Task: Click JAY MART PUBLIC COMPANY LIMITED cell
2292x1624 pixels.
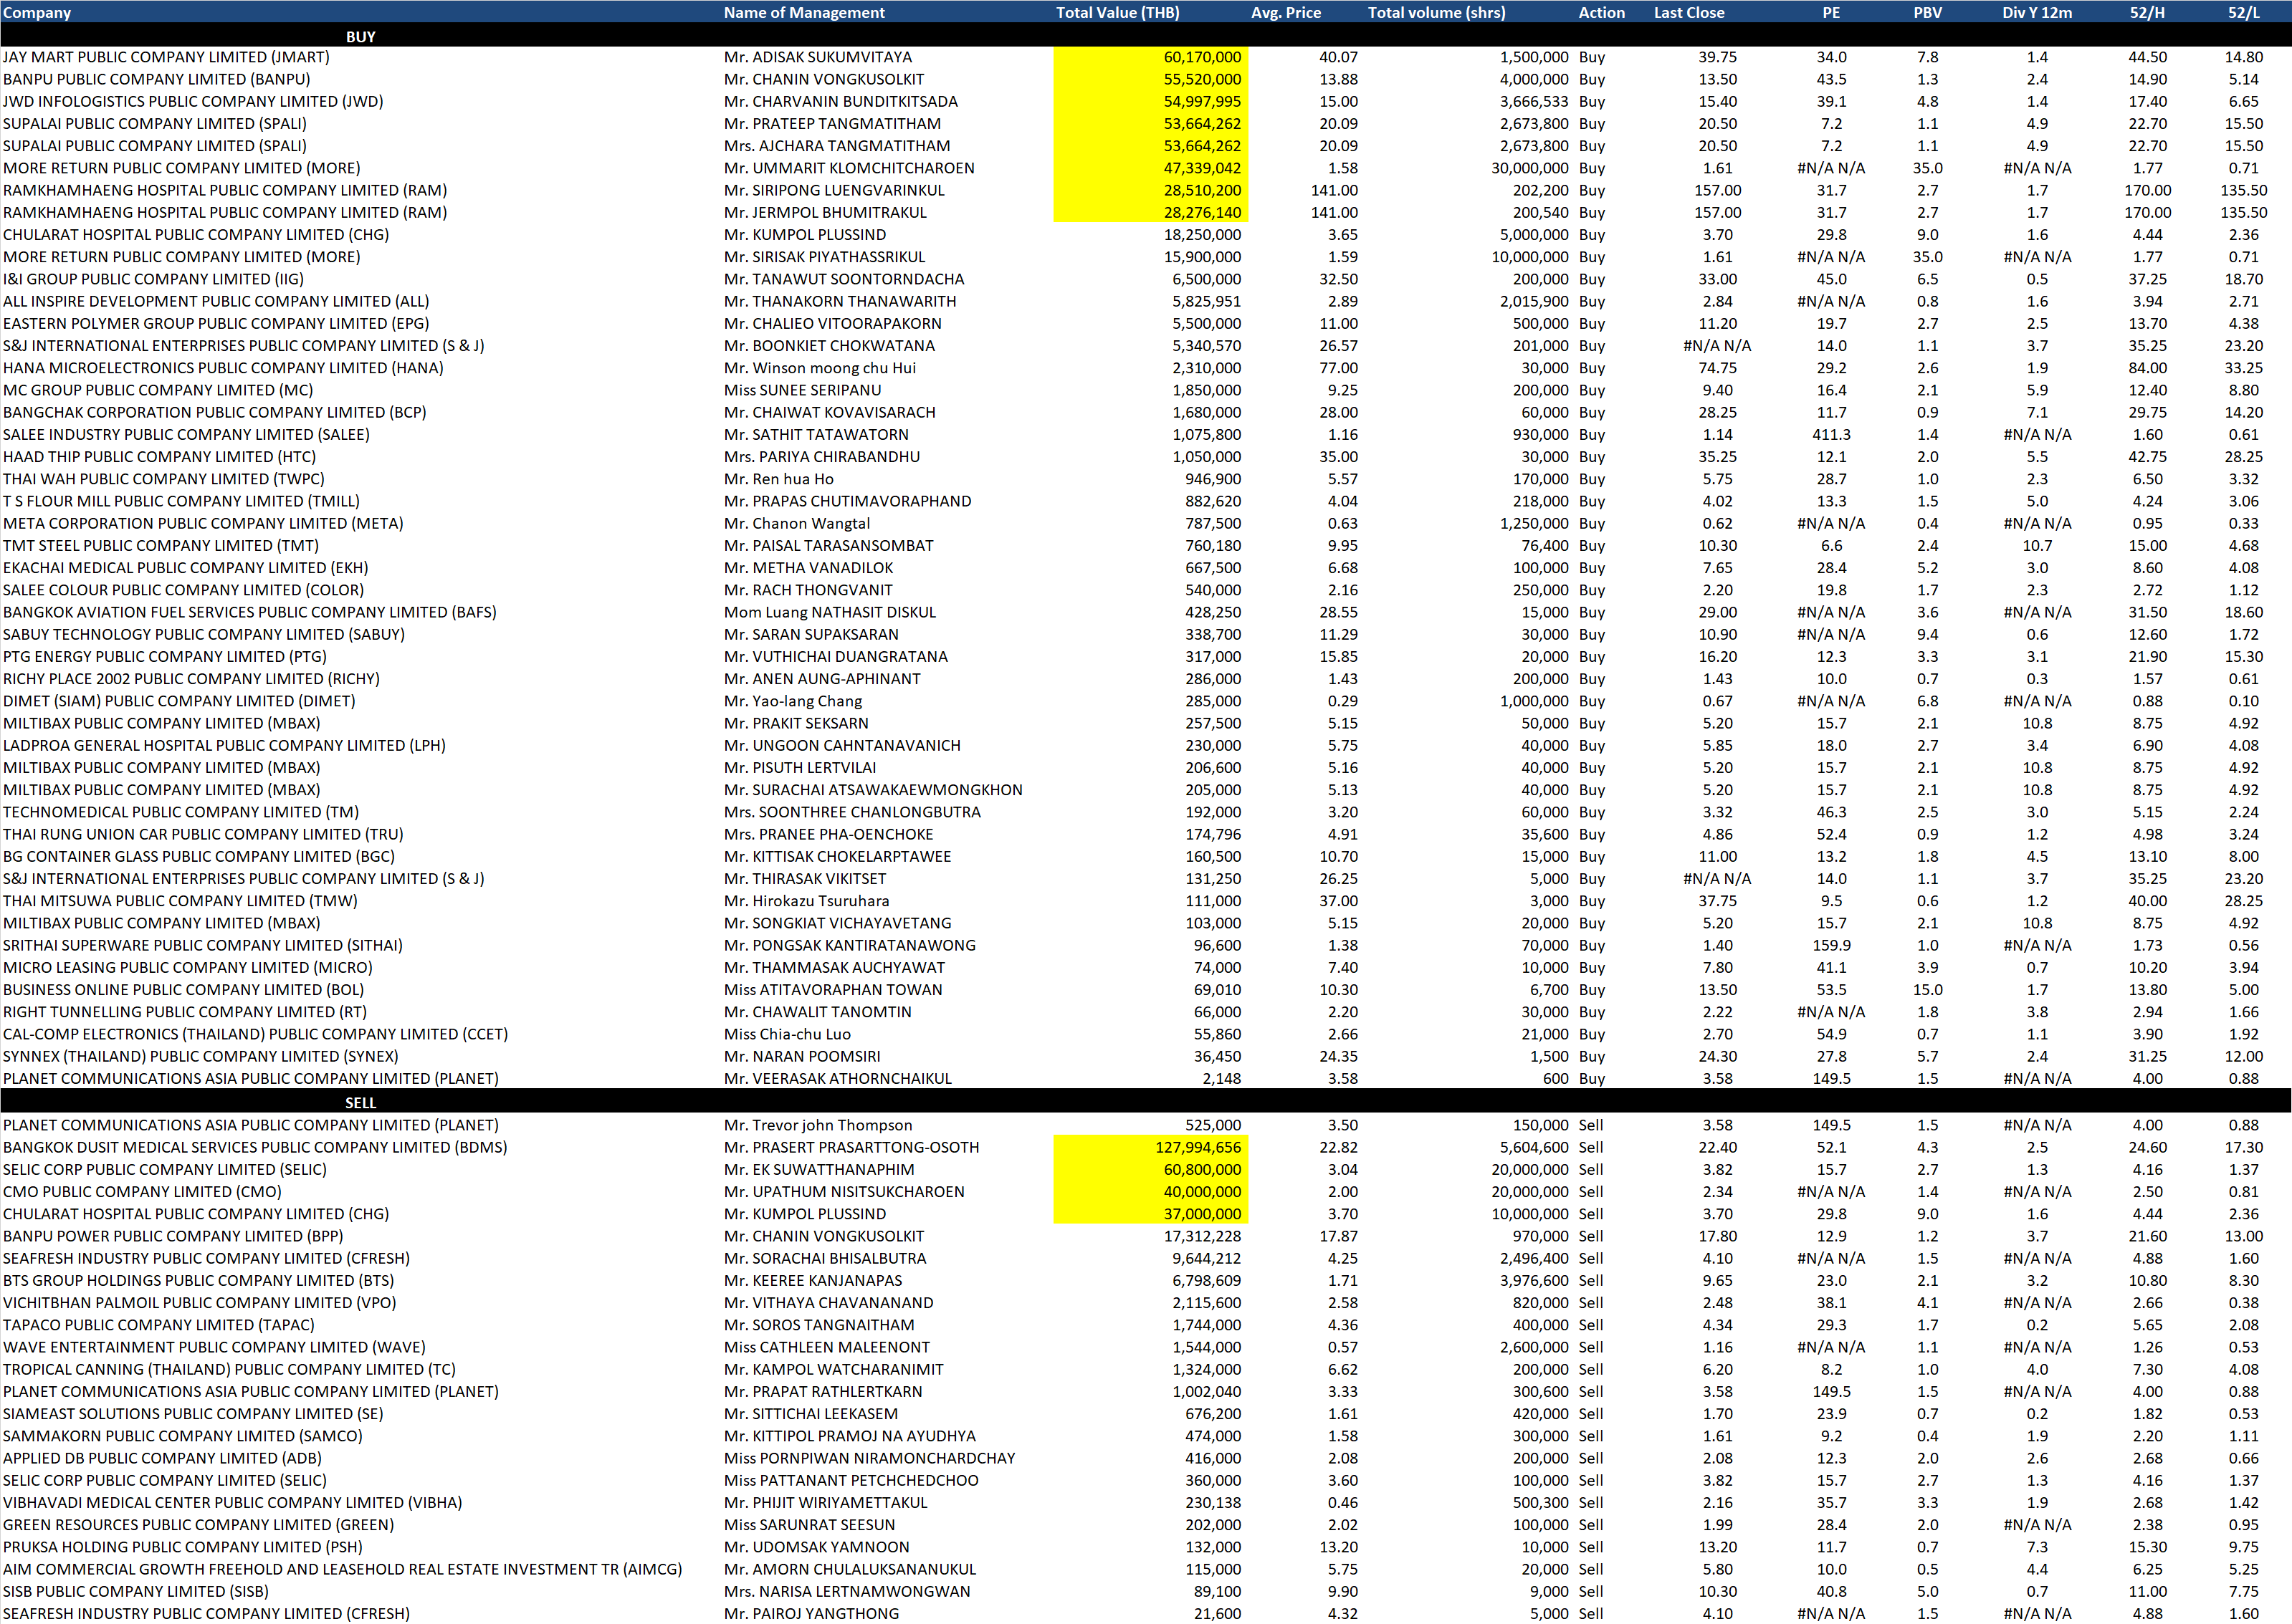Action: tap(166, 57)
